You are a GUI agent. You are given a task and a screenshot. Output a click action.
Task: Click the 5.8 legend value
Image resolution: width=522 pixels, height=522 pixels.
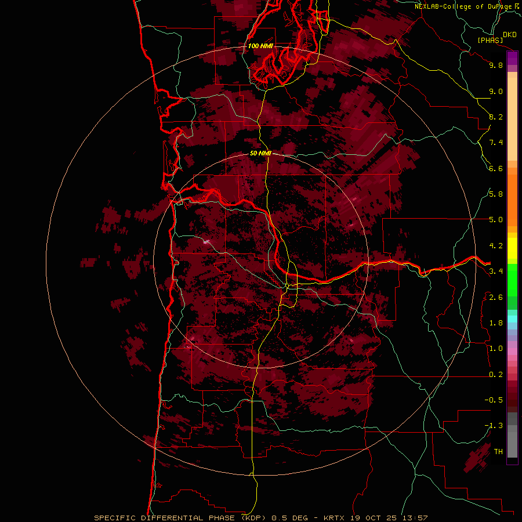(x=496, y=194)
